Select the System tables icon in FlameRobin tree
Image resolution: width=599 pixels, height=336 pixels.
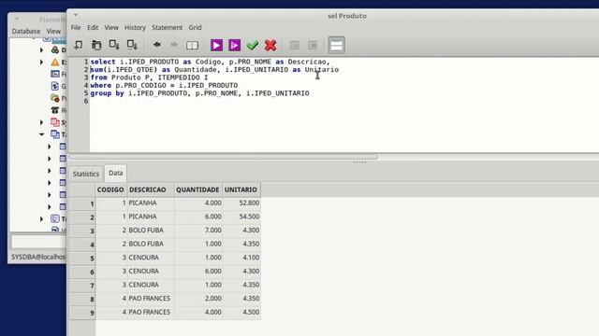point(55,122)
